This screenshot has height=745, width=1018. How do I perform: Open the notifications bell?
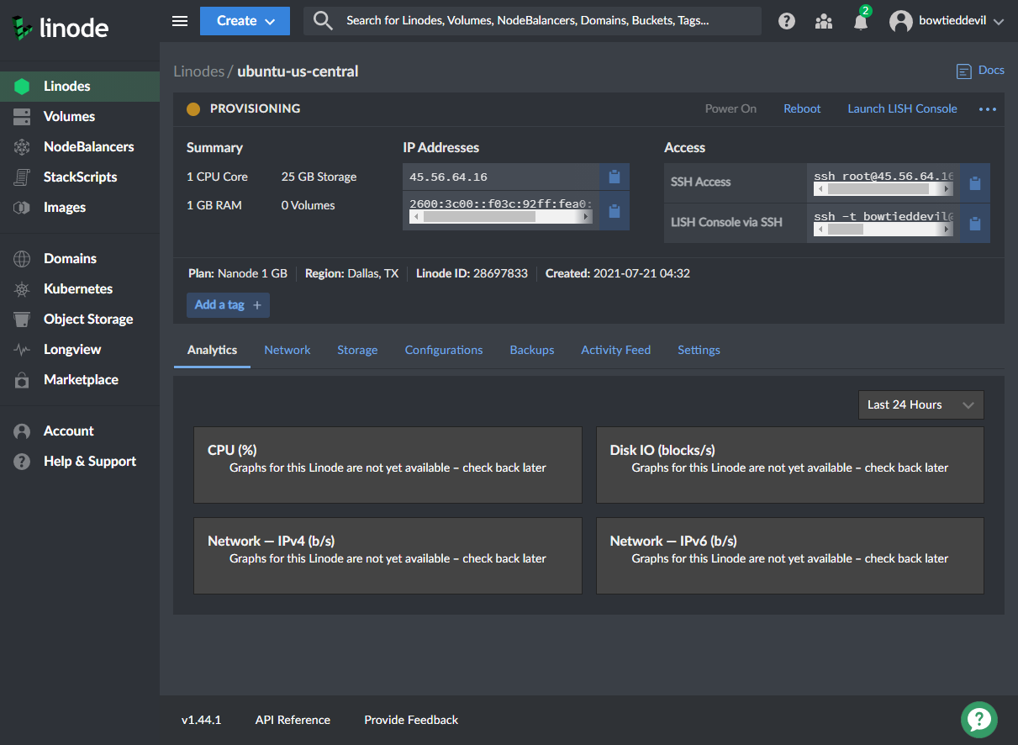[861, 21]
